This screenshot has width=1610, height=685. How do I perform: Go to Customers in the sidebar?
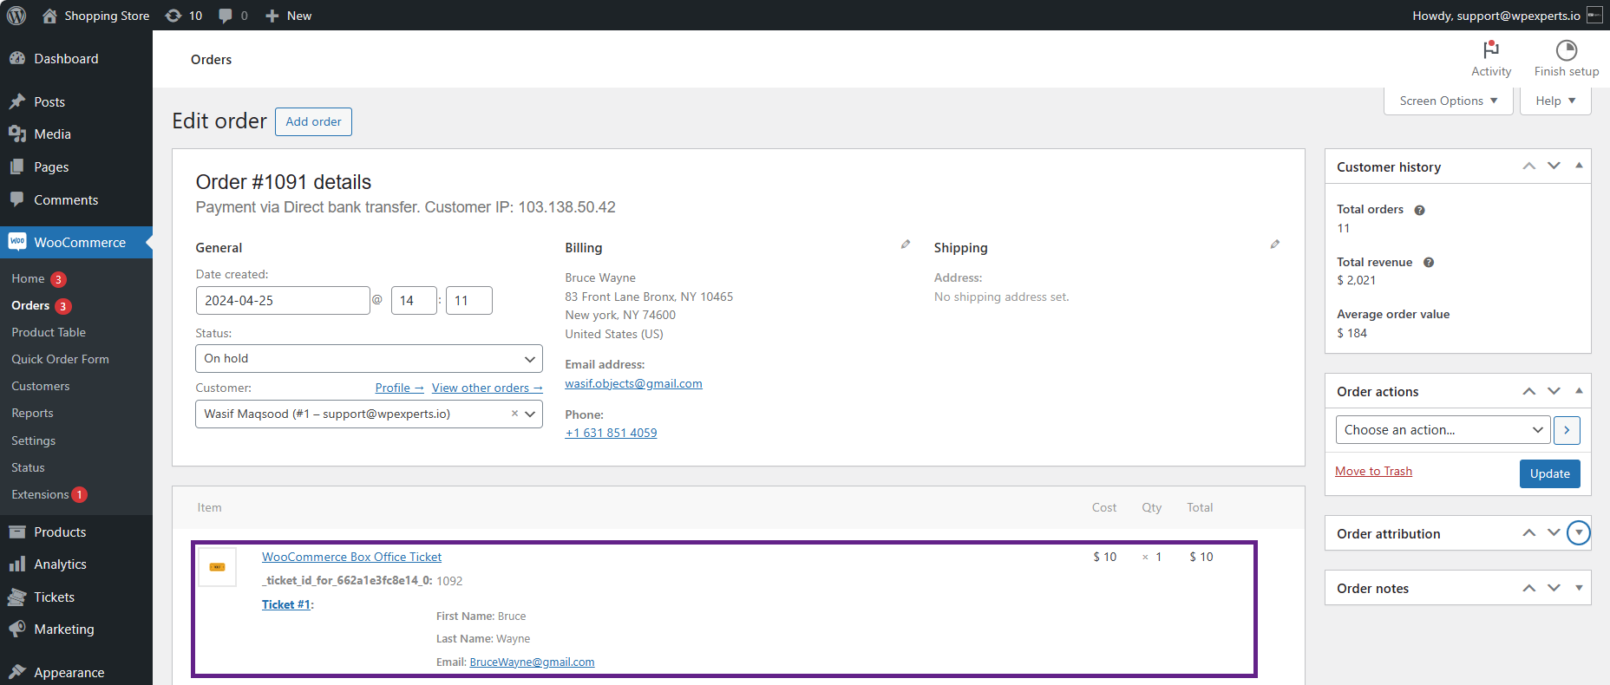tap(41, 386)
